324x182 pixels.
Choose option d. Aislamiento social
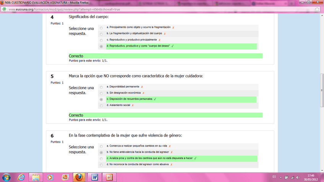[101, 105]
